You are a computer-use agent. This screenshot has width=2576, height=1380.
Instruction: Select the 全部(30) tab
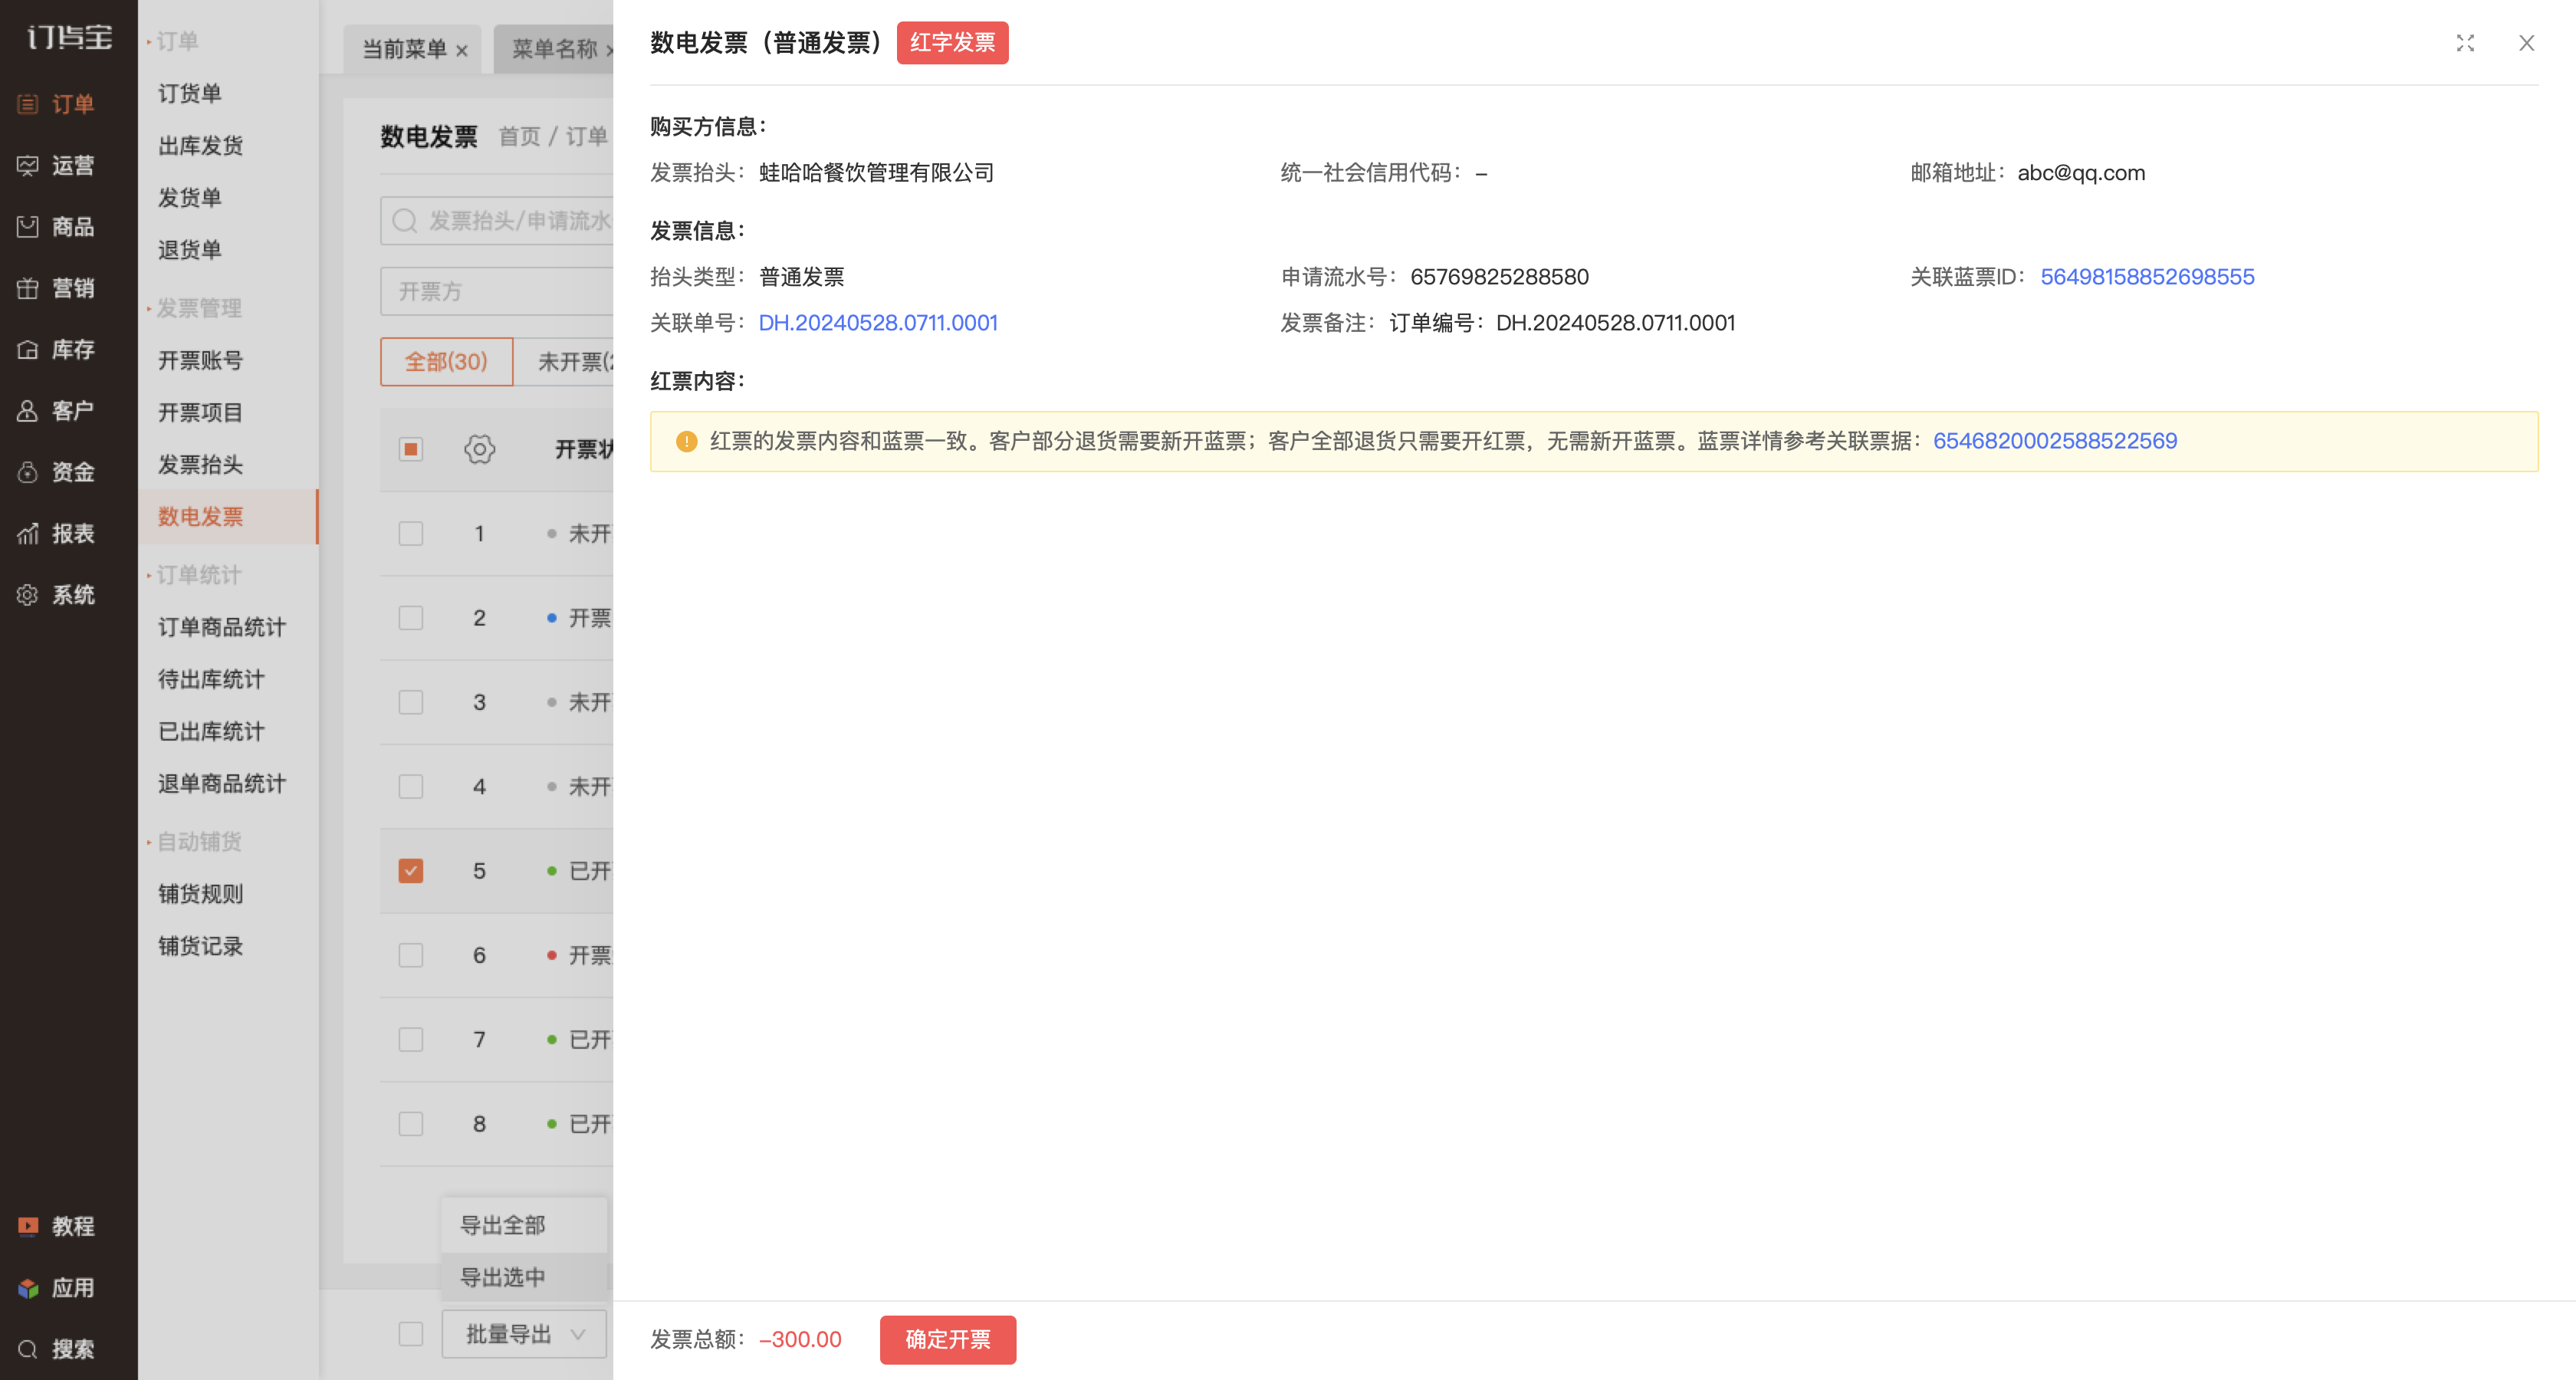(446, 361)
